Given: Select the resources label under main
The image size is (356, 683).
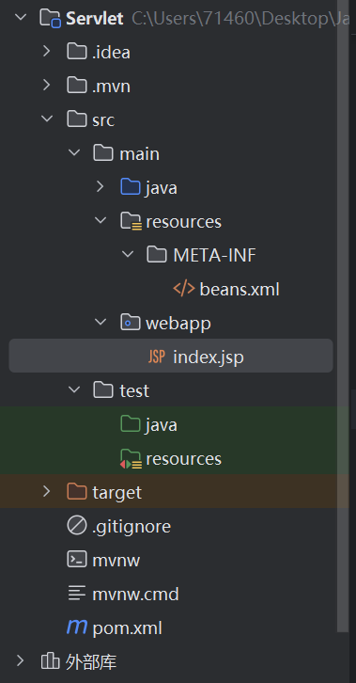Looking at the screenshot, I should (x=184, y=222).
